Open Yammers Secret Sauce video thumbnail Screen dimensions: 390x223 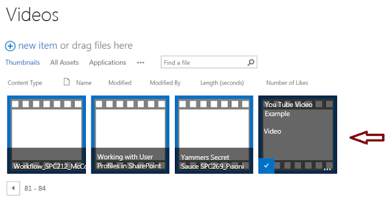point(214,135)
